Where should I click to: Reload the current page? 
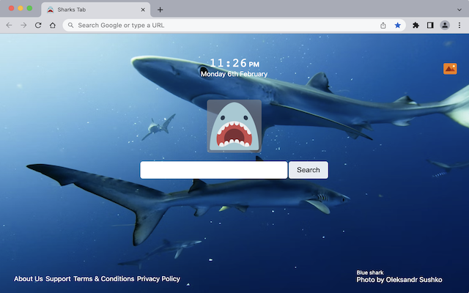point(38,26)
